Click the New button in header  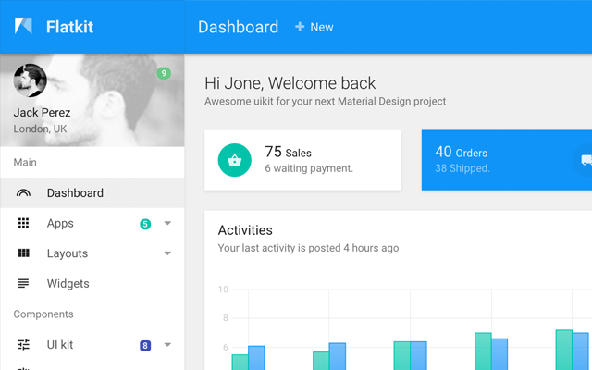coord(314,27)
